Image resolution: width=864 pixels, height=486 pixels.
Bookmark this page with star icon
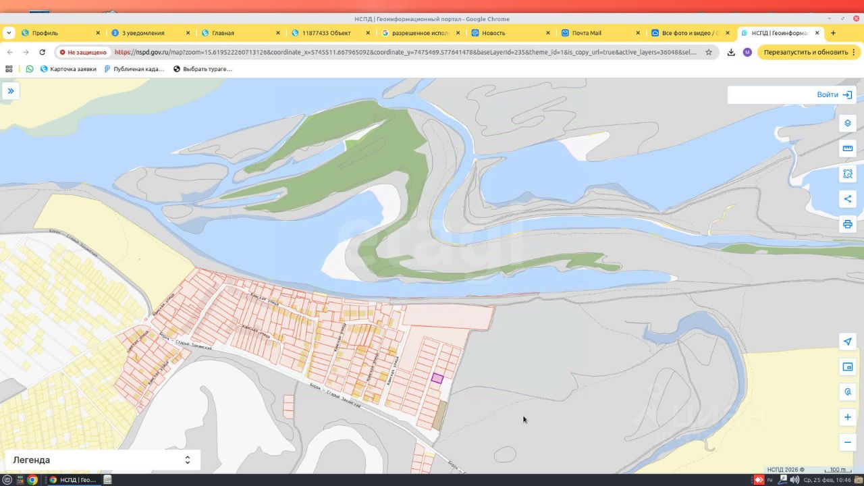coord(709,52)
